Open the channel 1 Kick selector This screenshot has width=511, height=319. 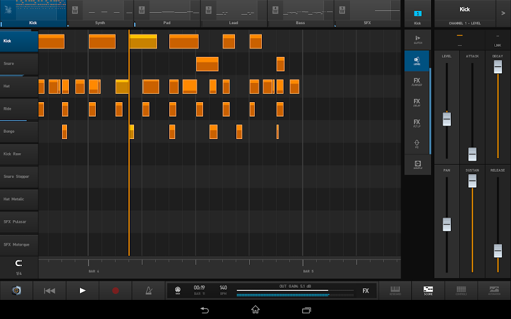coord(418,13)
